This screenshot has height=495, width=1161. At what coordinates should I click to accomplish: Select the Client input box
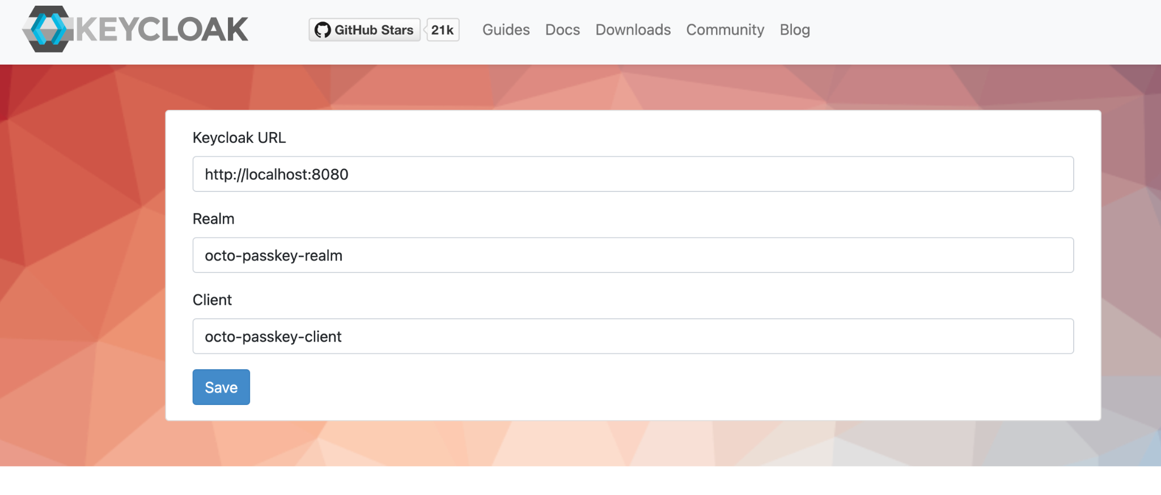633,336
